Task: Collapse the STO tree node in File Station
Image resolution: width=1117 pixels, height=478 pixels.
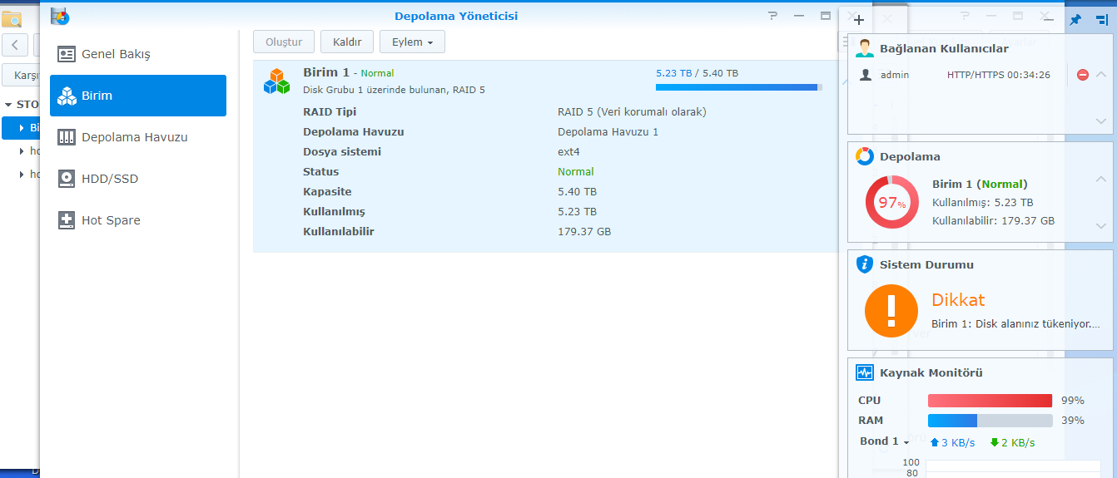Action: [x=8, y=105]
